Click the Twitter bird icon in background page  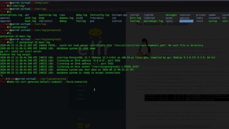coord(87,126)
